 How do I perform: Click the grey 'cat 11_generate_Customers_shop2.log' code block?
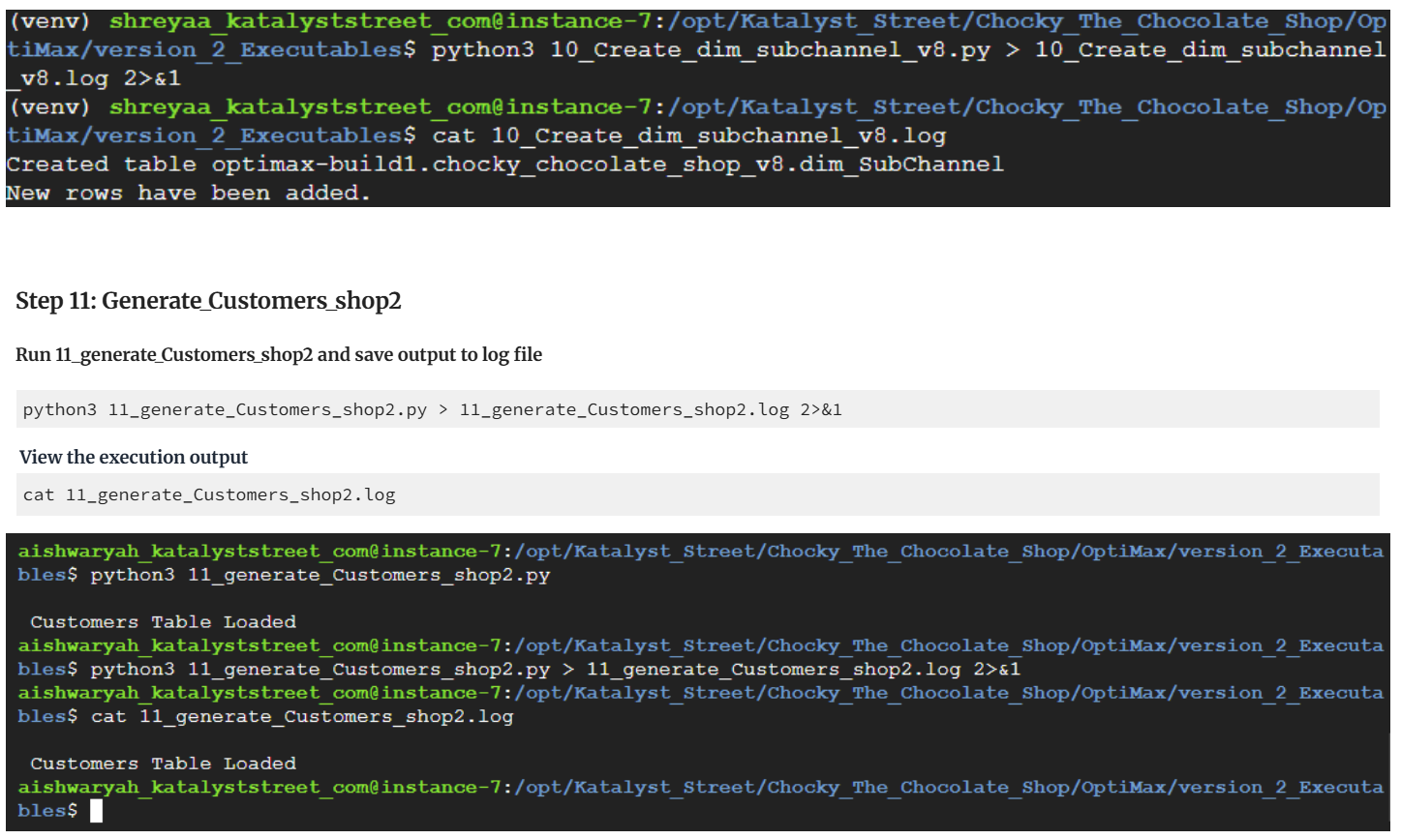pyautogui.click(x=698, y=494)
